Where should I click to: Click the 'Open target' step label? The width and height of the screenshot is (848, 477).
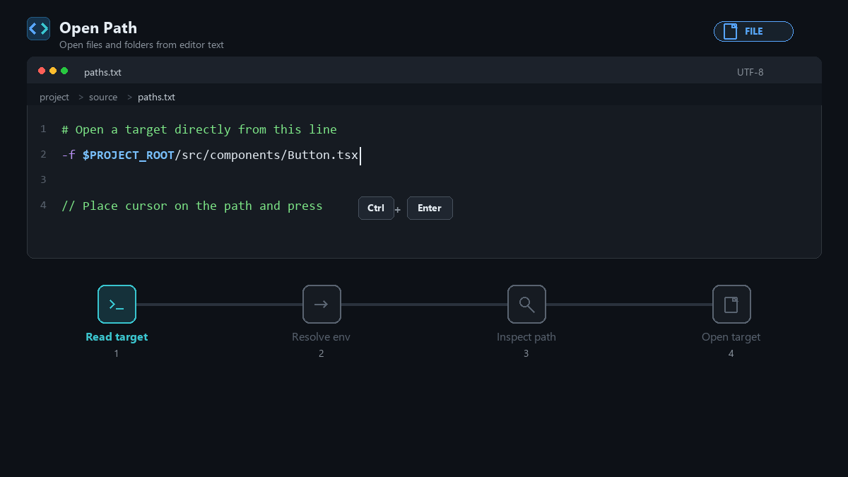point(731,337)
